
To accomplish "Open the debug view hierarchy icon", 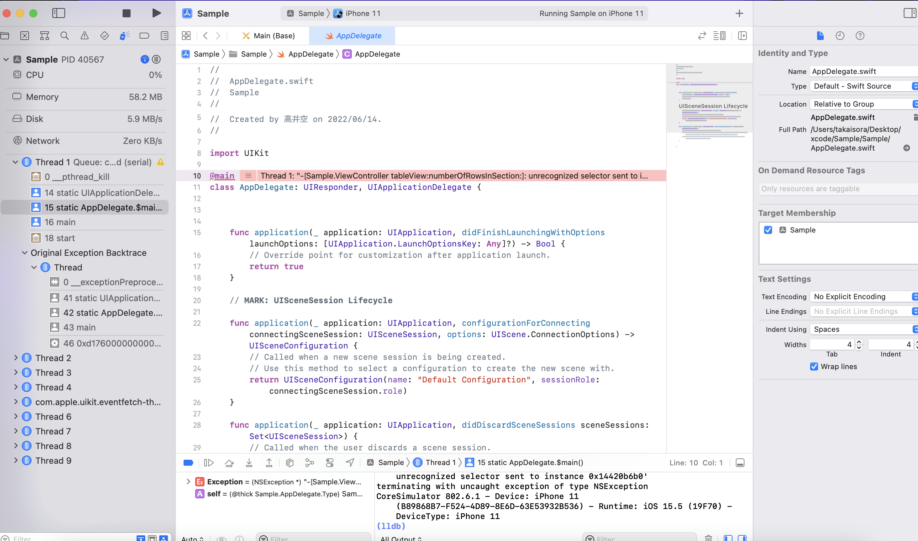I will (x=290, y=463).
